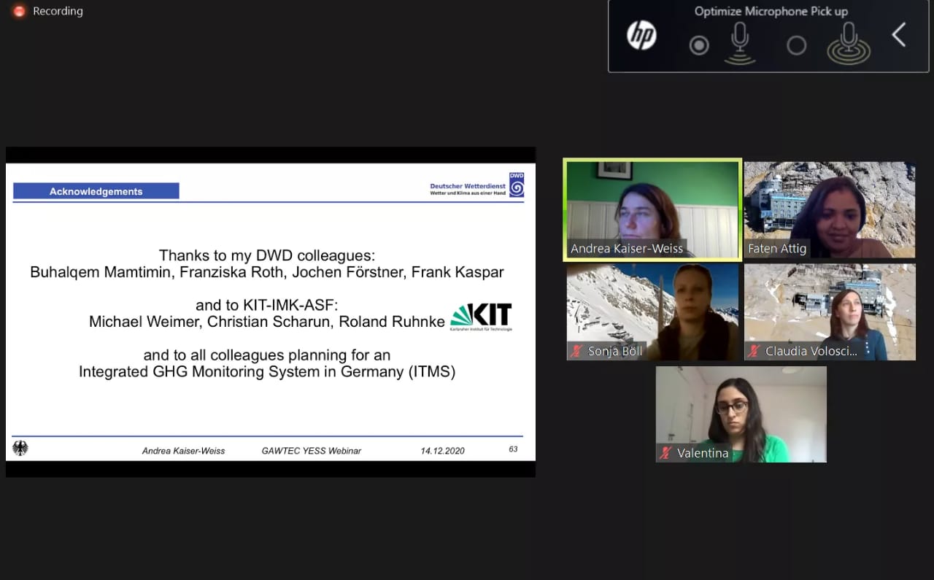Click "Wetter und Klima aus einer Hand" tagline

tap(468, 195)
